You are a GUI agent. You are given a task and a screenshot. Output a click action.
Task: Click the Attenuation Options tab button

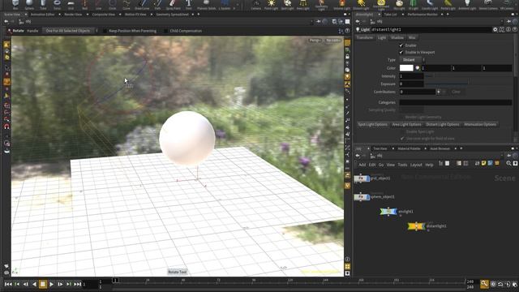480,124
